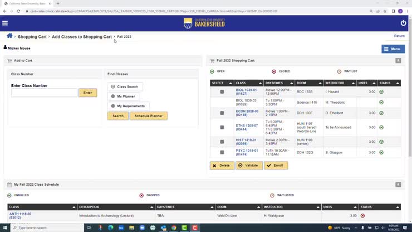This screenshot has width=412, height=232.
Task: Bookmark this page with the star icon
Action: (385, 11)
